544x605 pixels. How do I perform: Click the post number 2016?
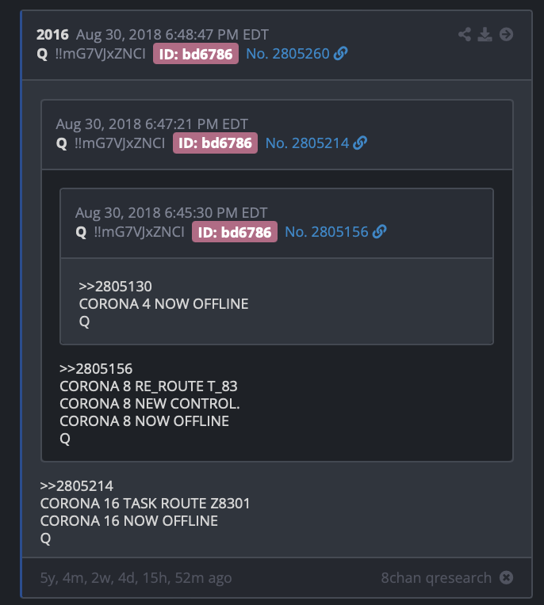[52, 35]
